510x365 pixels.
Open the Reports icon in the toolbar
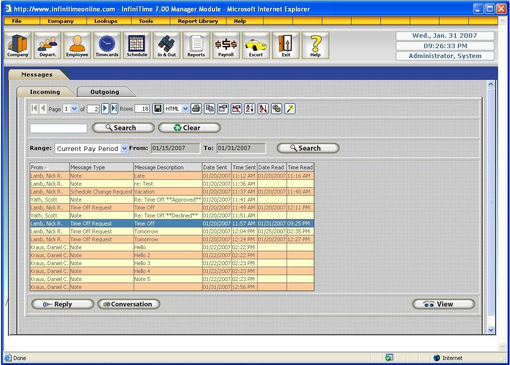pos(196,45)
